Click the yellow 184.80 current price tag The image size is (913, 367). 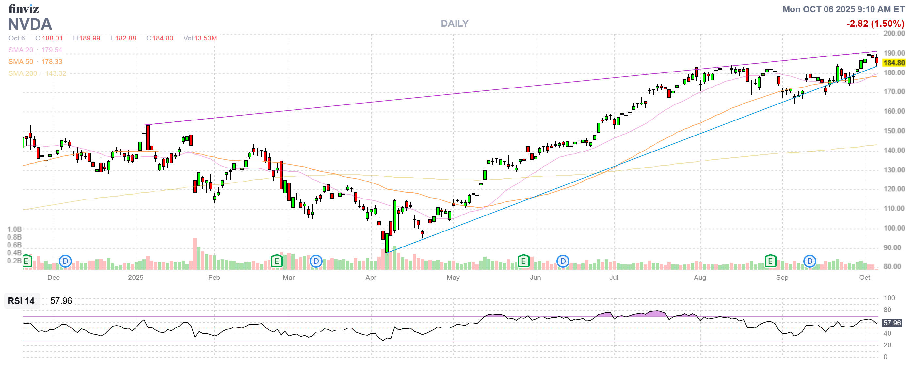click(893, 63)
